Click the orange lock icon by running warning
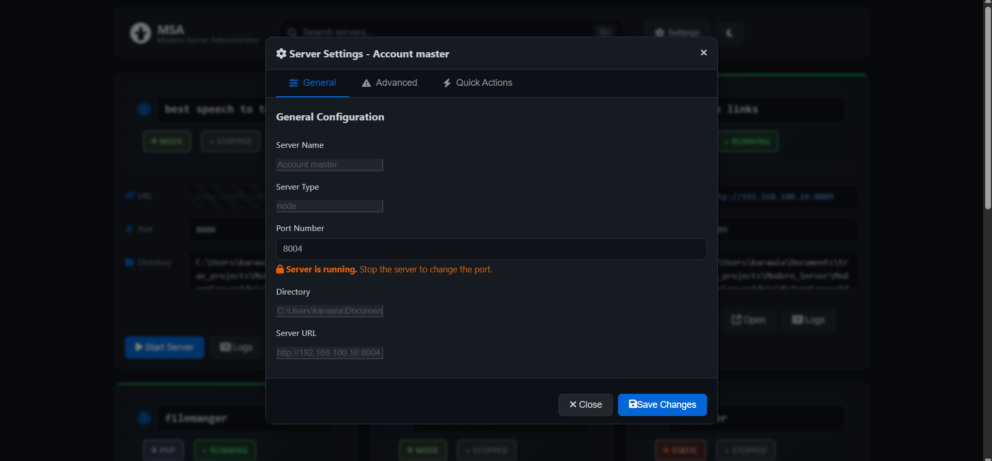992x461 pixels. click(280, 269)
